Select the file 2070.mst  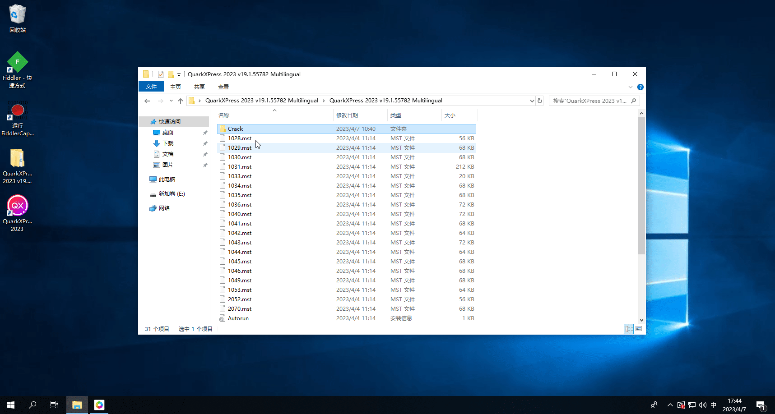[347, 309]
